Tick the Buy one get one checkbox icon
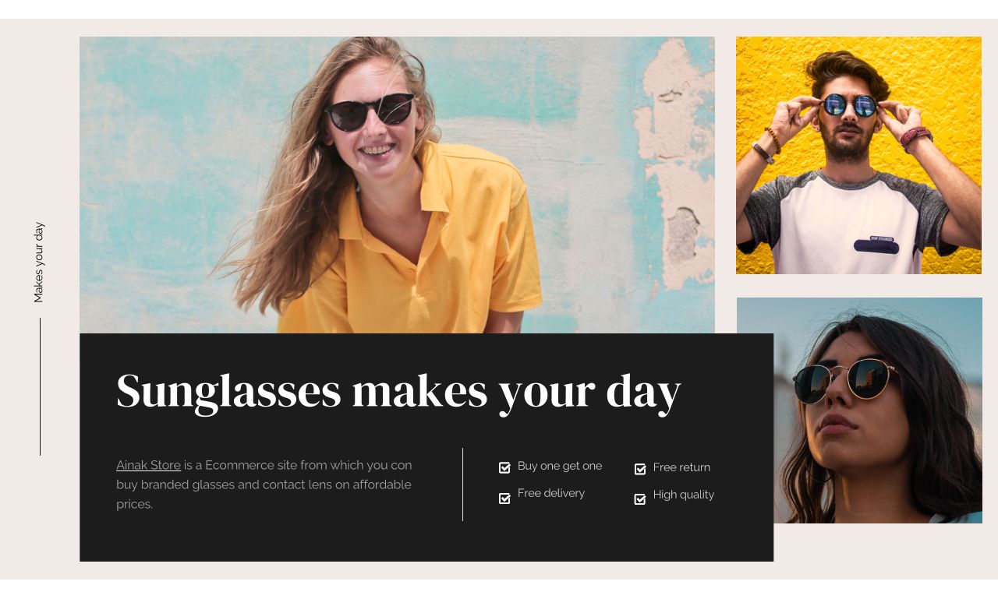 click(x=504, y=467)
